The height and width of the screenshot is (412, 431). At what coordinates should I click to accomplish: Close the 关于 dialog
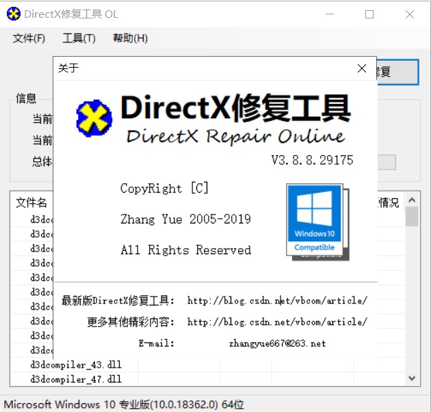(362, 68)
